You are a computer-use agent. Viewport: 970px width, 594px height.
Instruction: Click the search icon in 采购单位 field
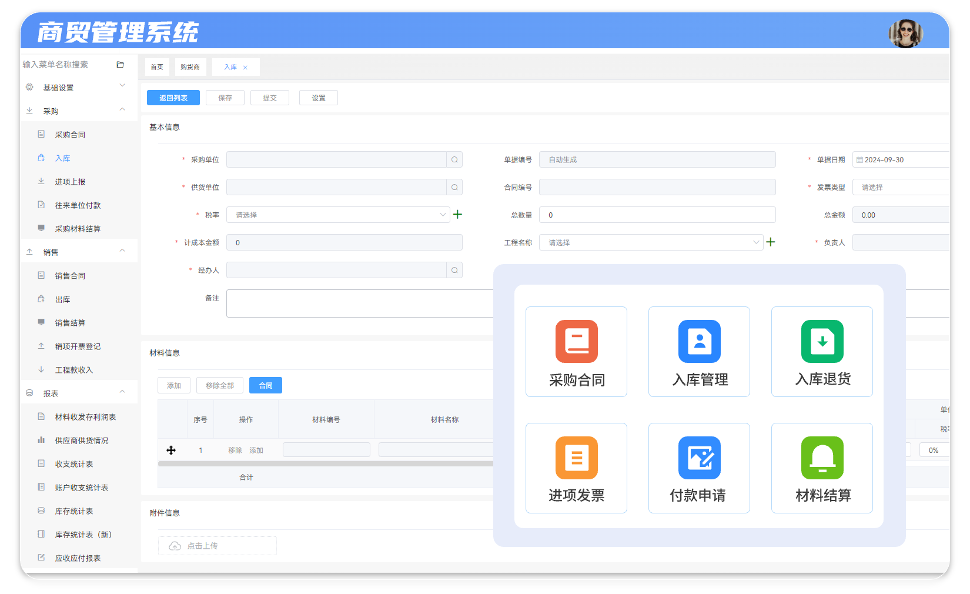454,159
